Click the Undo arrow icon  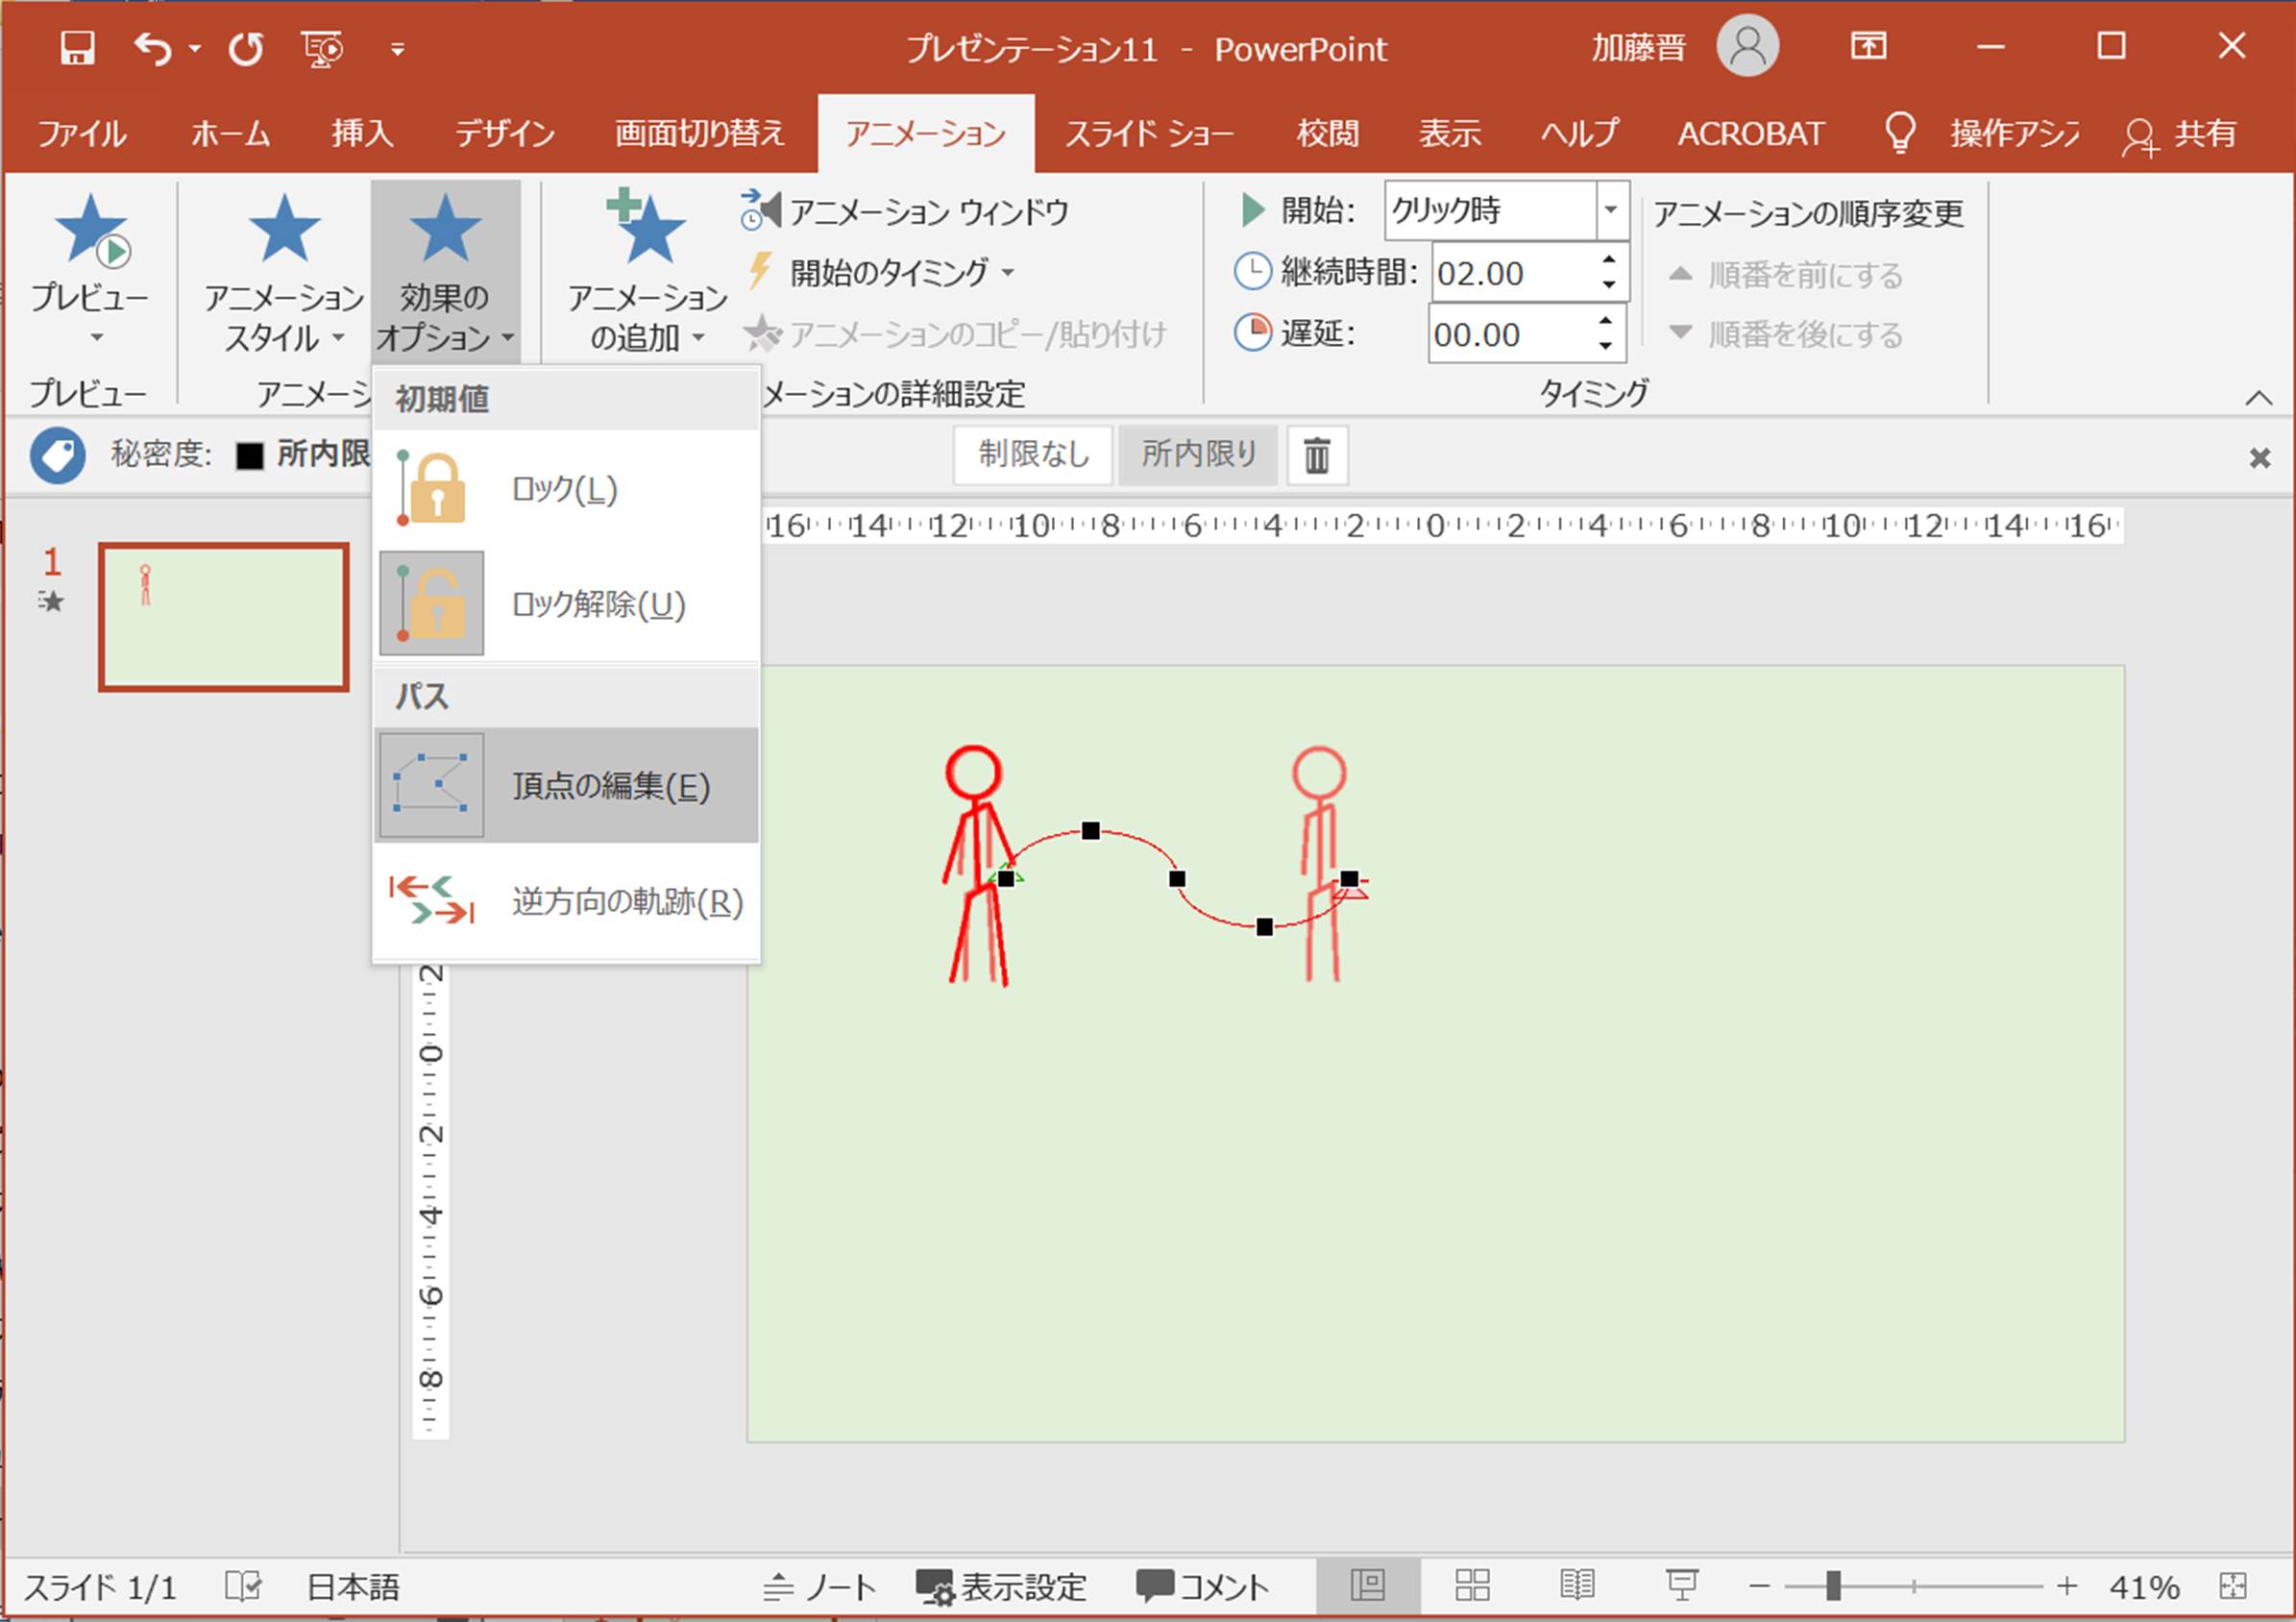(153, 48)
